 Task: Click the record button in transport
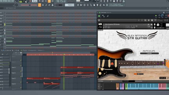click(30, 1)
